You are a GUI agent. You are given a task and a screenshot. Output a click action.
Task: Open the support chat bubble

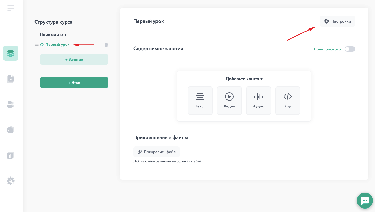tap(365, 201)
